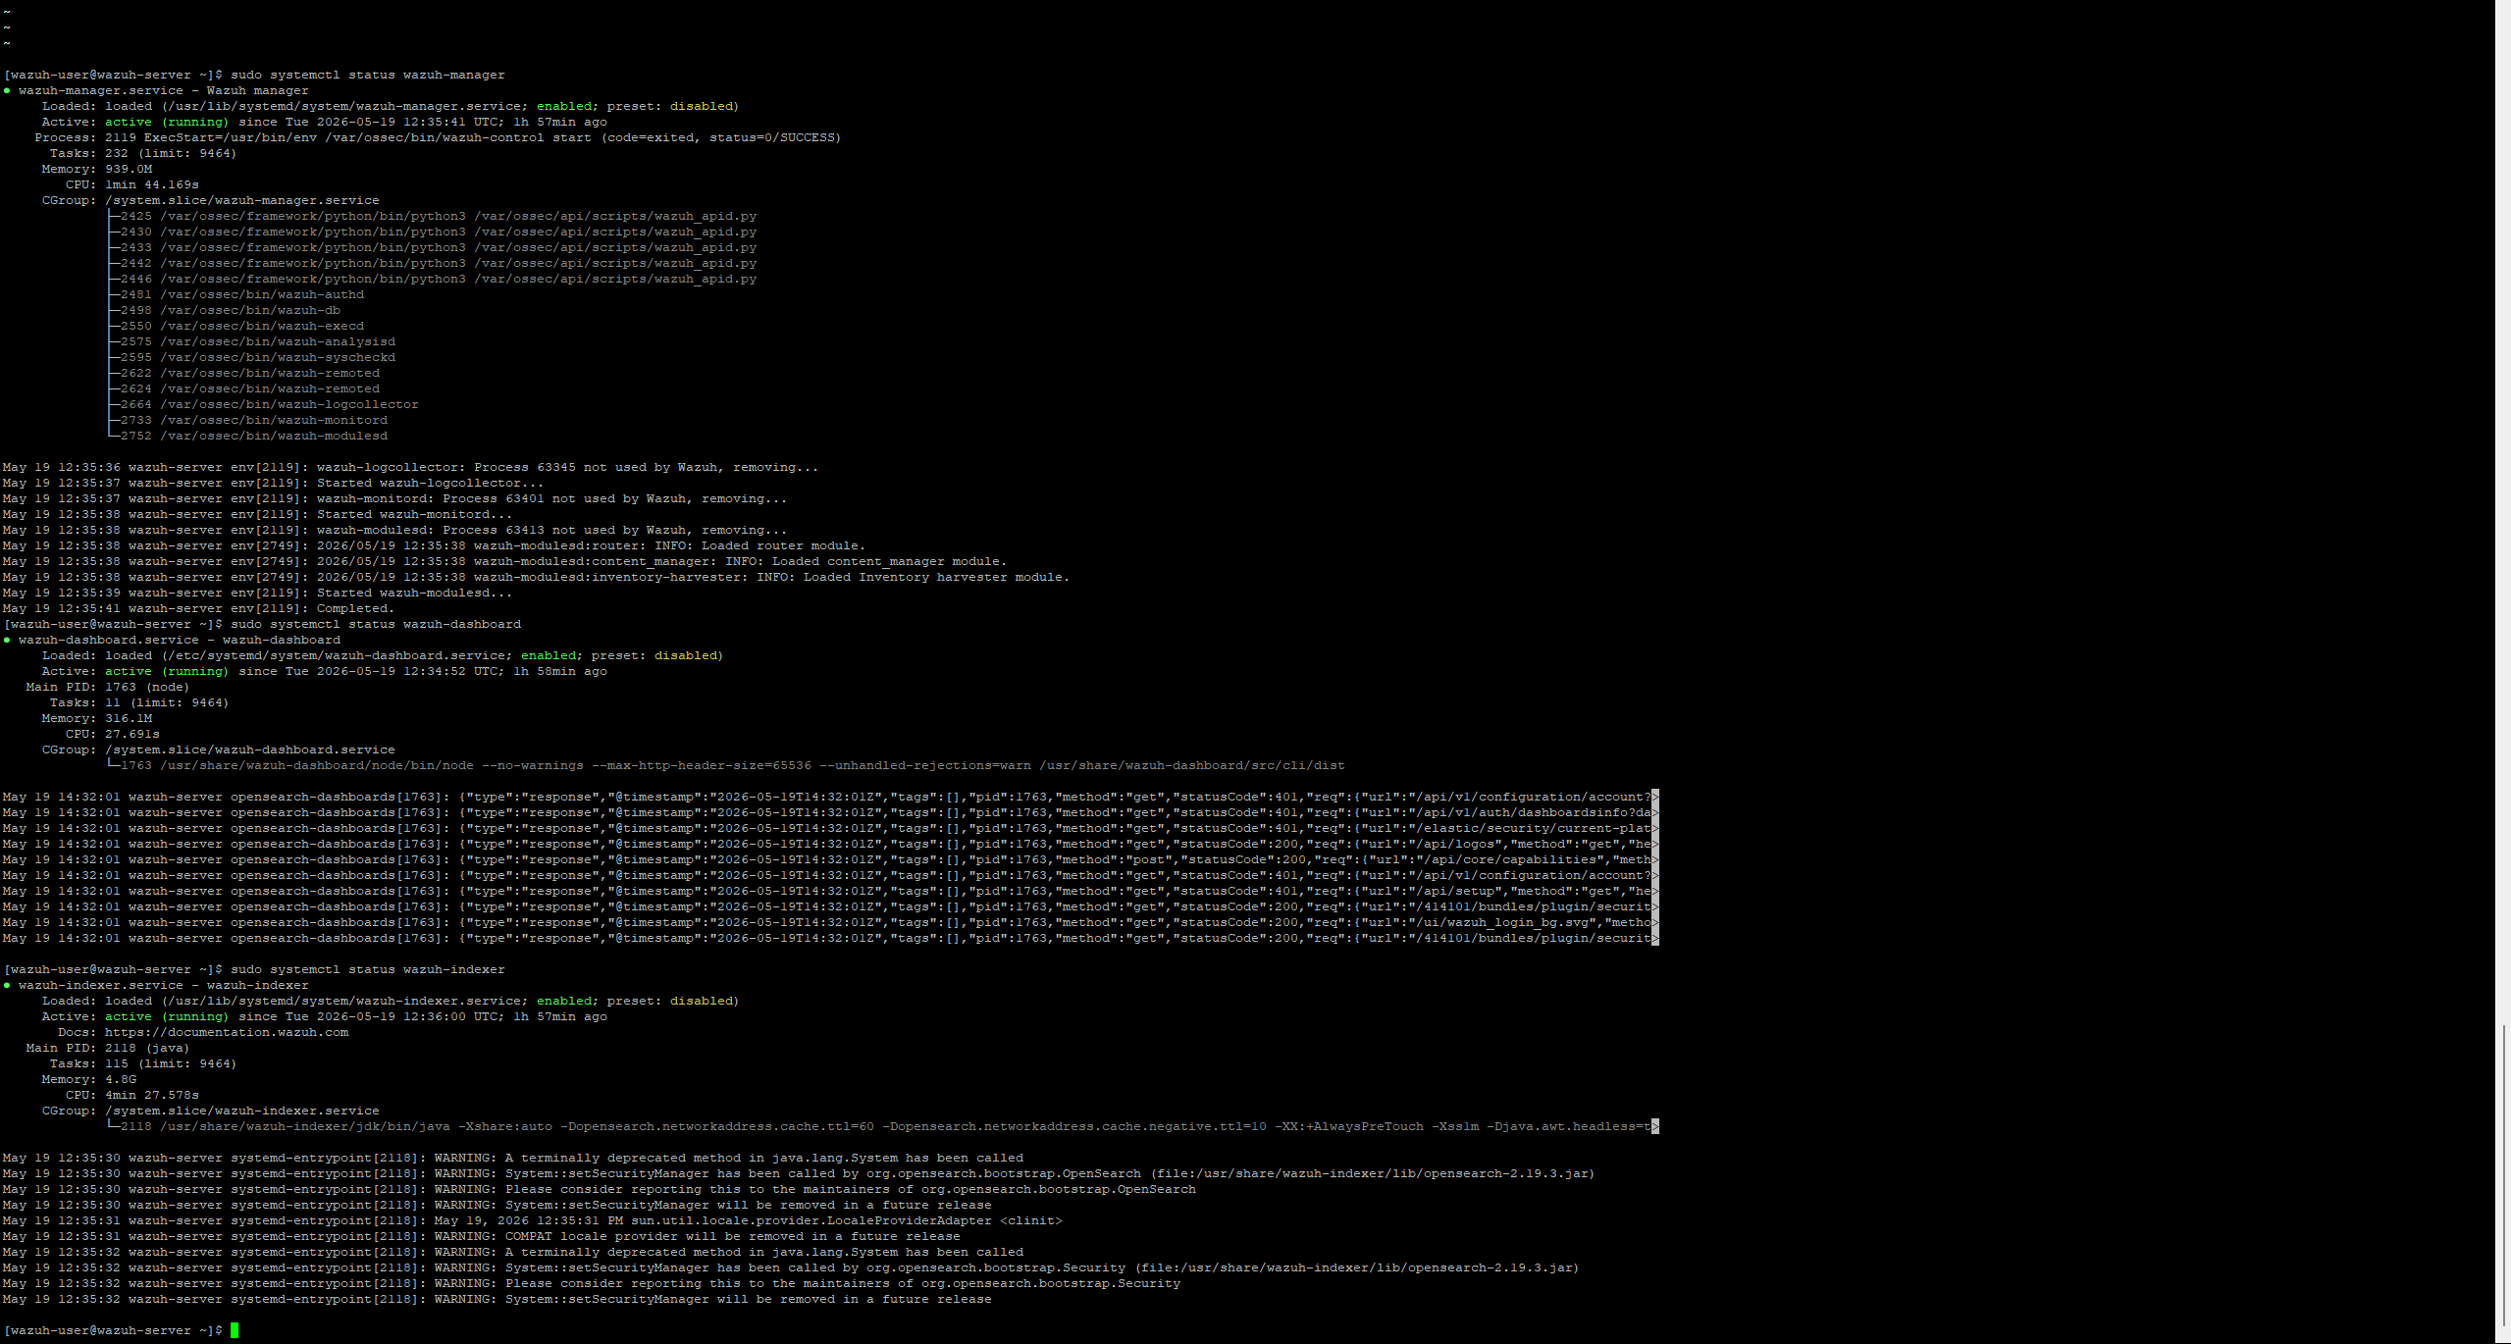The width and height of the screenshot is (2511, 1344).
Task: Click the log line with /api/v1/auth/dashboardsinfo URL
Action: 830,812
